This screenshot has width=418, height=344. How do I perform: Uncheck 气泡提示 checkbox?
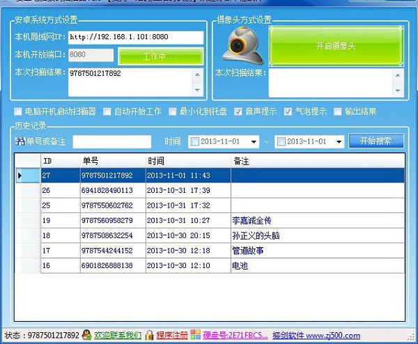(288, 111)
